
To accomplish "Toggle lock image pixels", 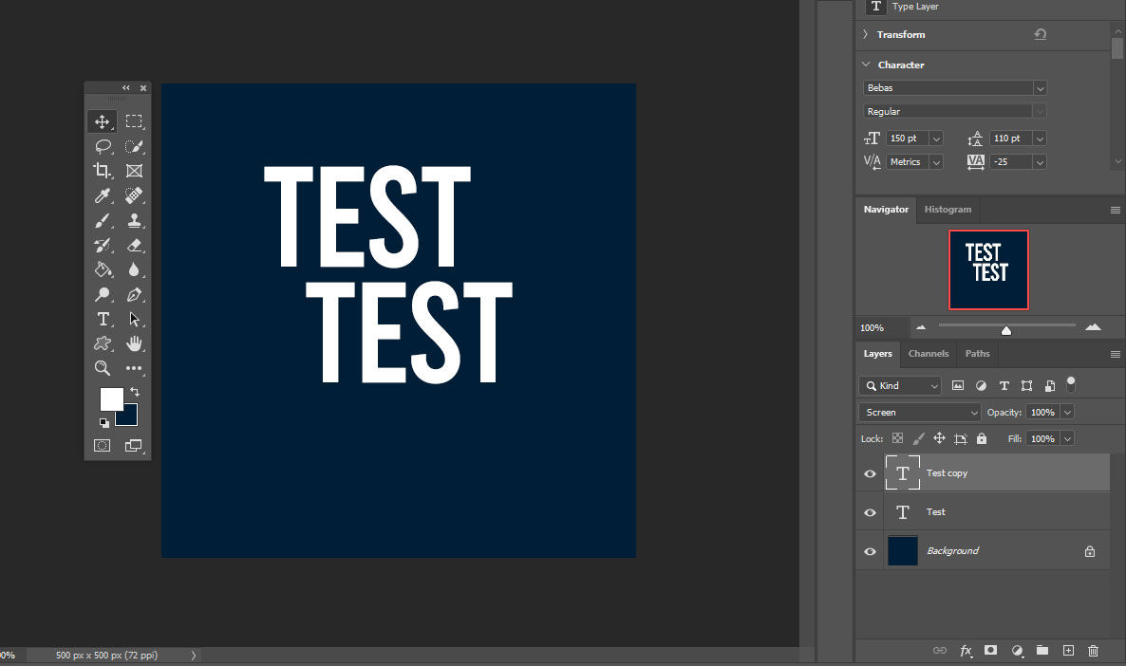I will [x=918, y=438].
